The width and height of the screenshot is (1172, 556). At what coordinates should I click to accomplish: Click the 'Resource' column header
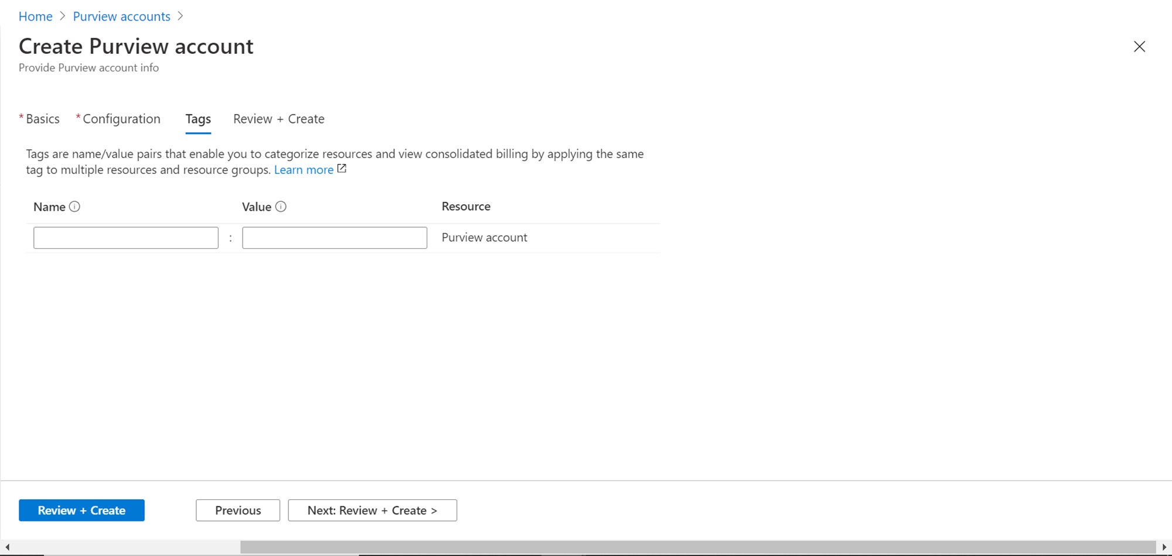(466, 207)
